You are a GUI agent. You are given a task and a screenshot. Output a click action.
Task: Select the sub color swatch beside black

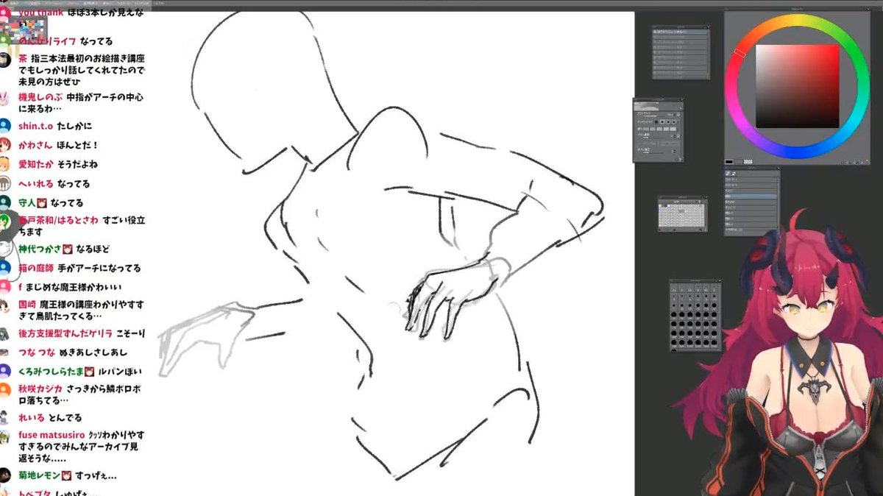click(739, 162)
